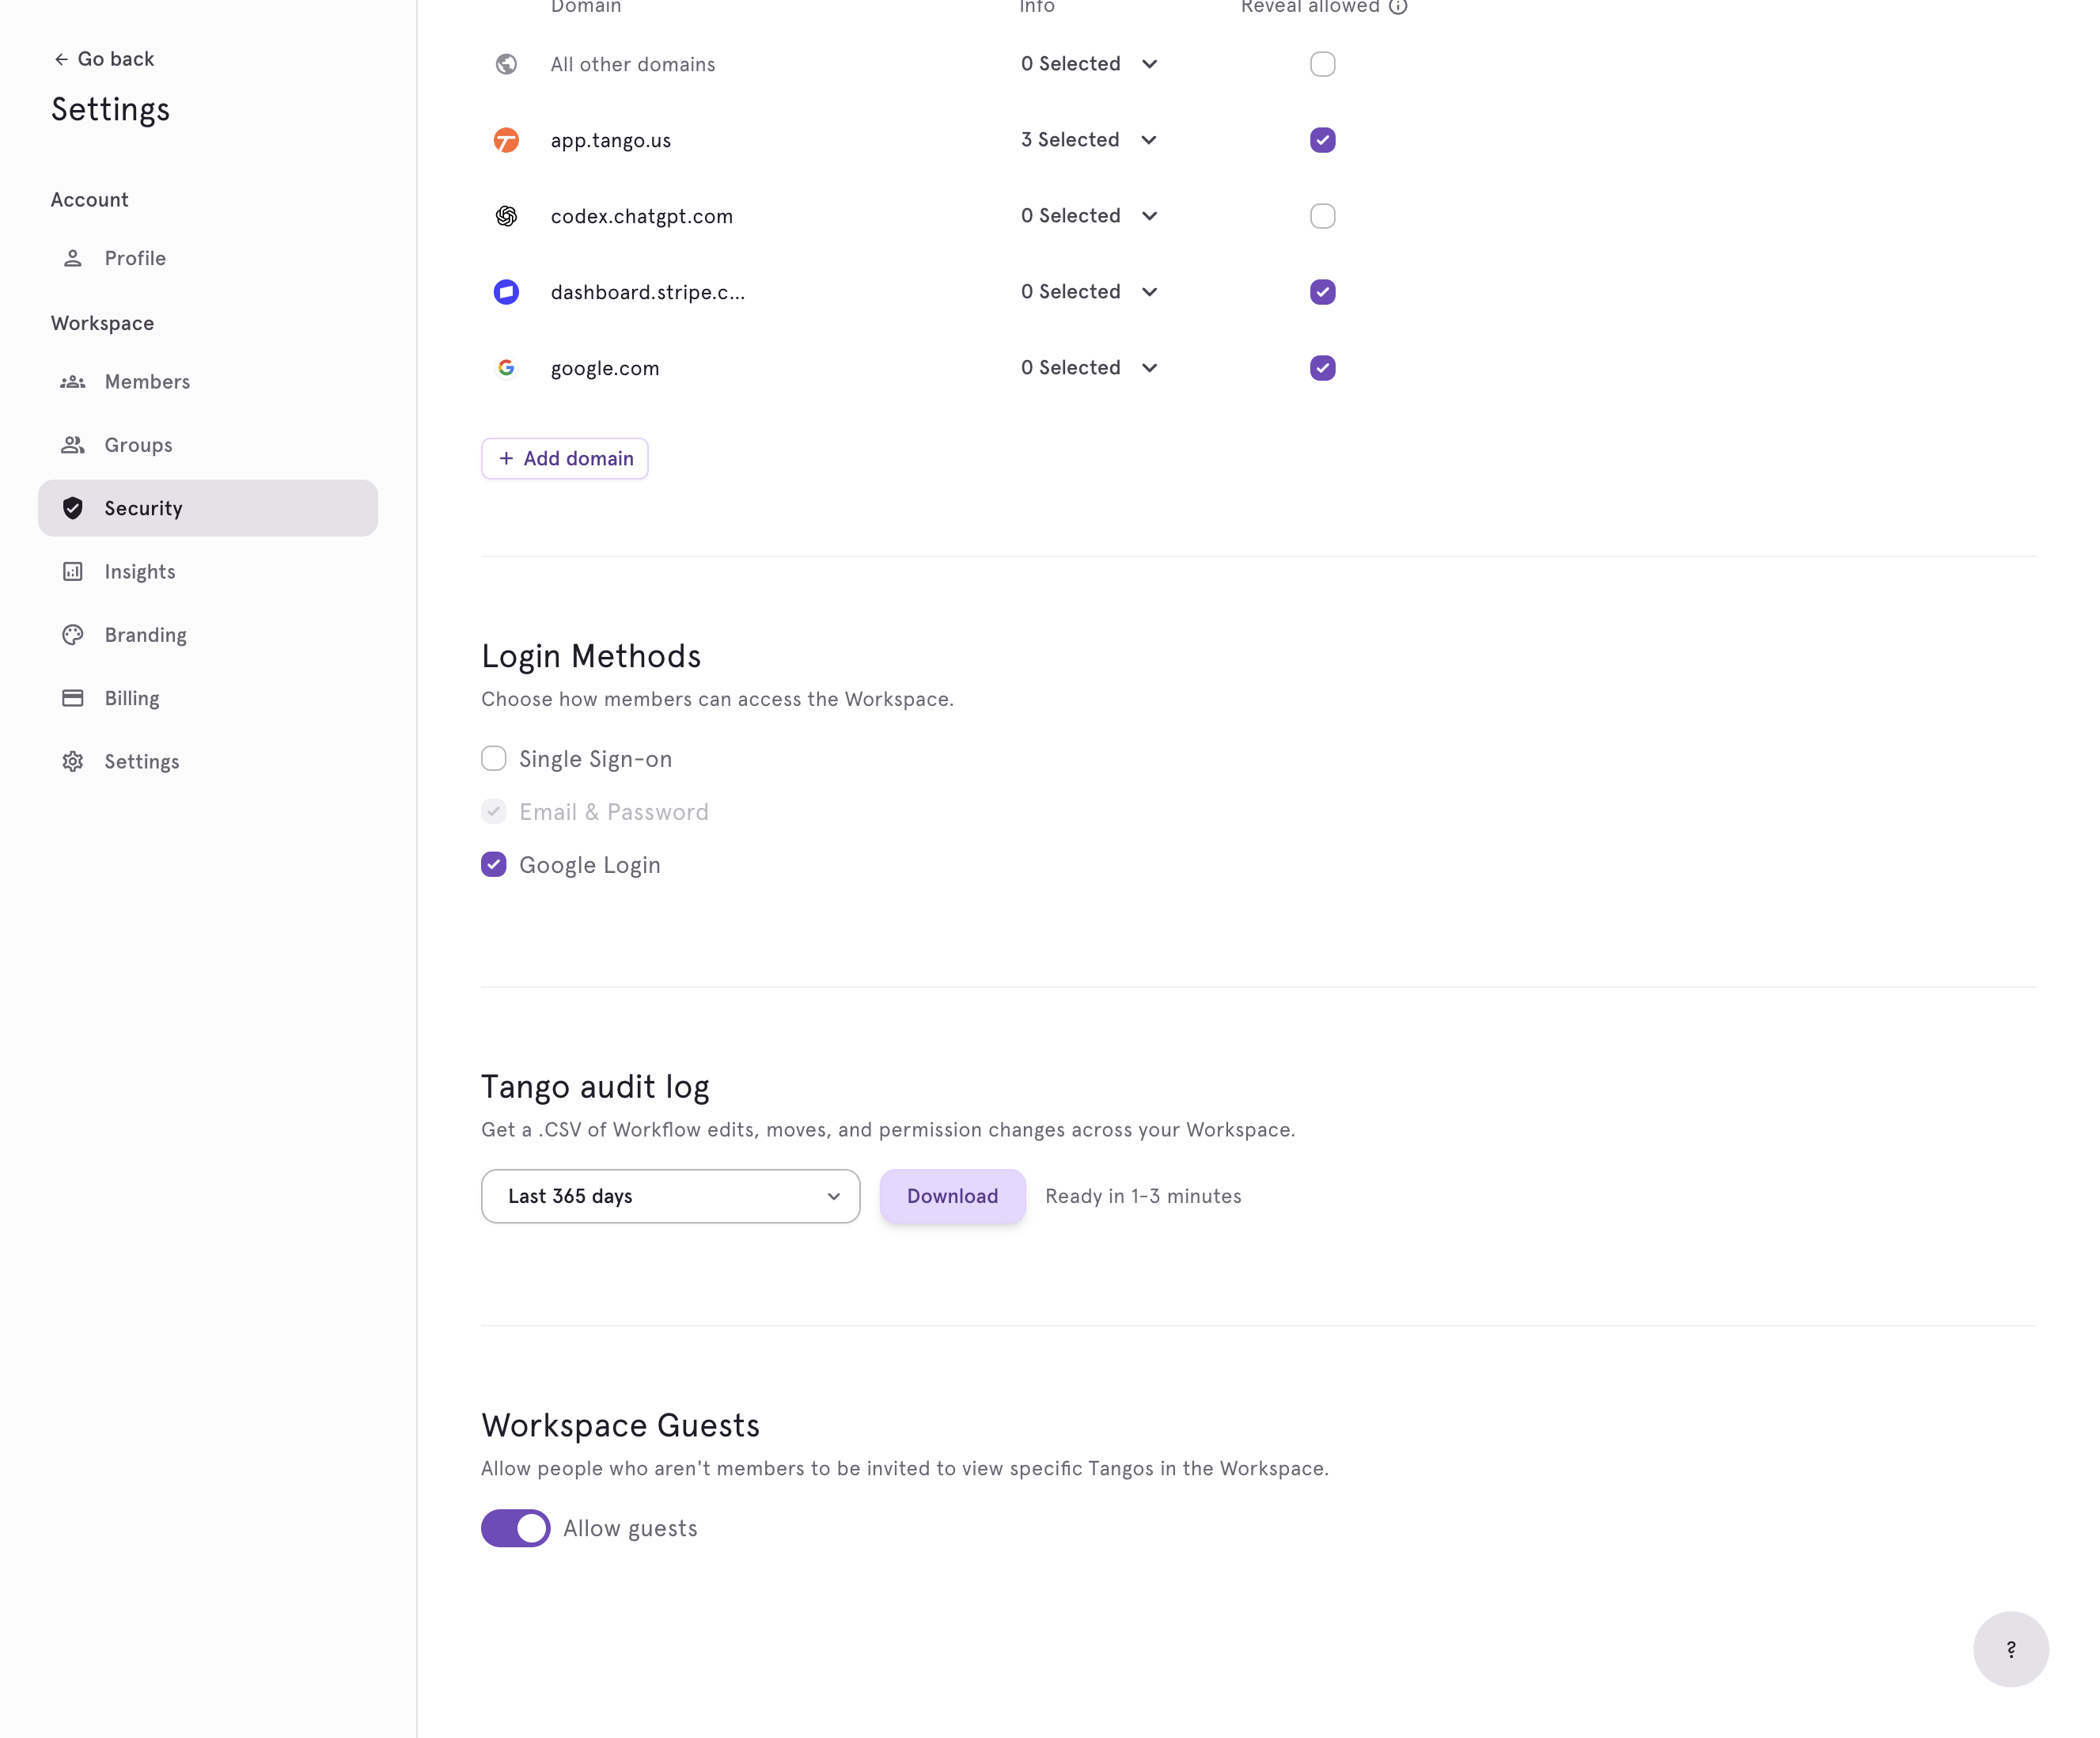Click the Security shield icon
Image resolution: width=2100 pixels, height=1738 pixels.
coord(73,508)
